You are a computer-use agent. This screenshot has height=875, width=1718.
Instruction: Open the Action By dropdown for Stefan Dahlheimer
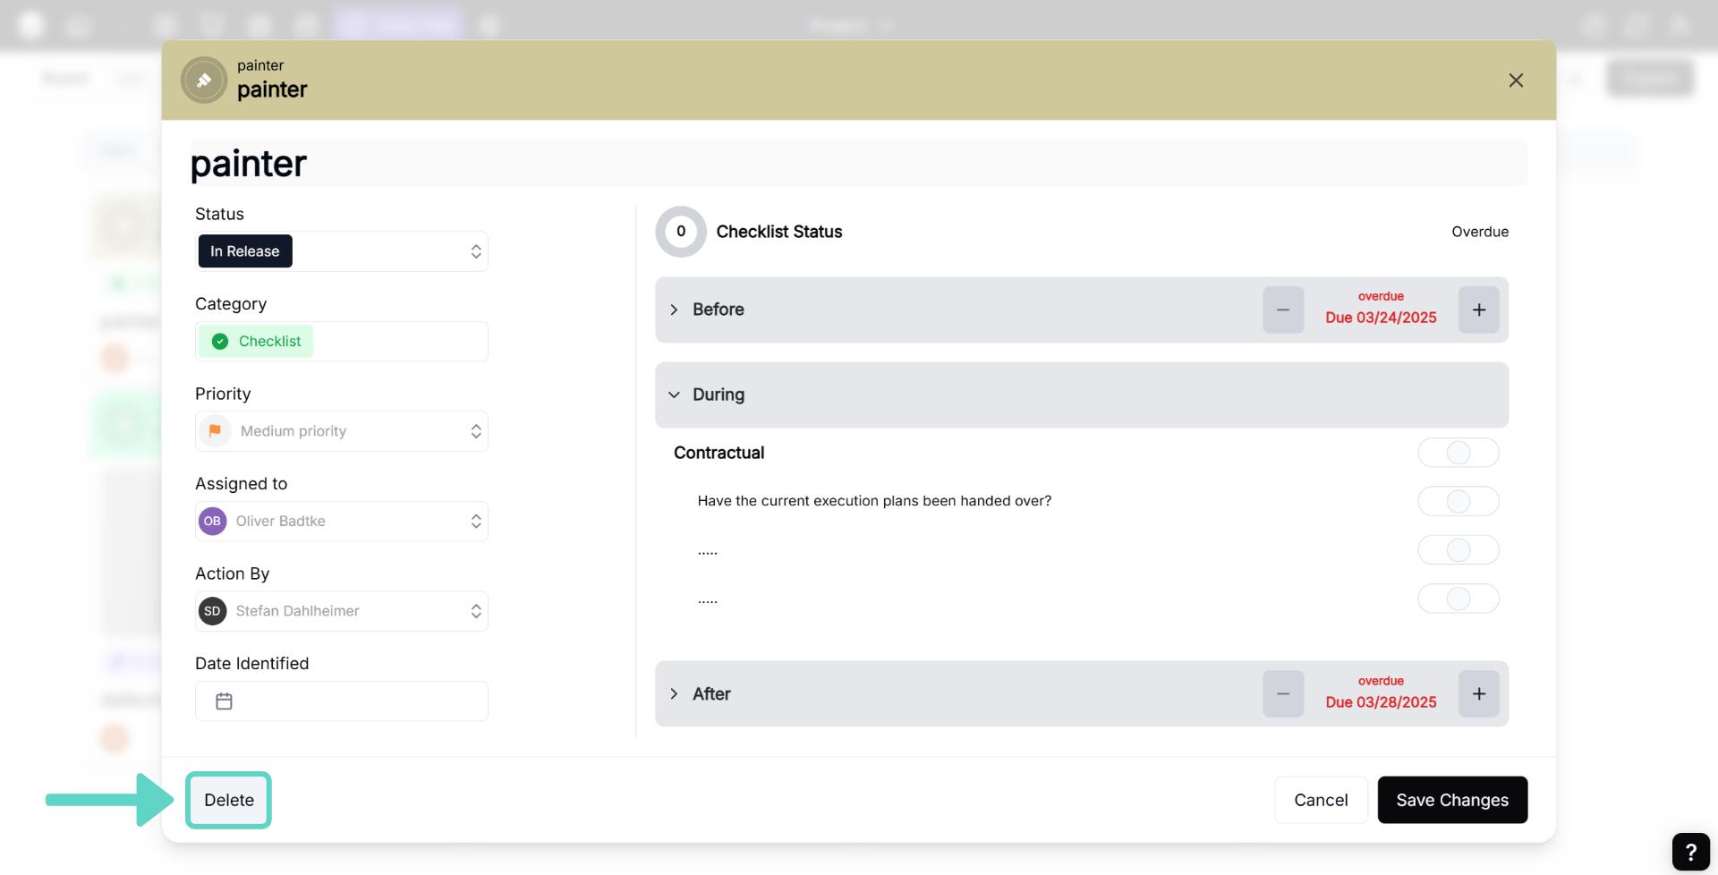[x=341, y=611]
